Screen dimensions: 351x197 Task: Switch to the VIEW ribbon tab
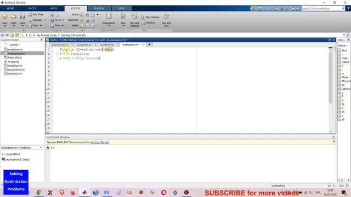(x=122, y=9)
